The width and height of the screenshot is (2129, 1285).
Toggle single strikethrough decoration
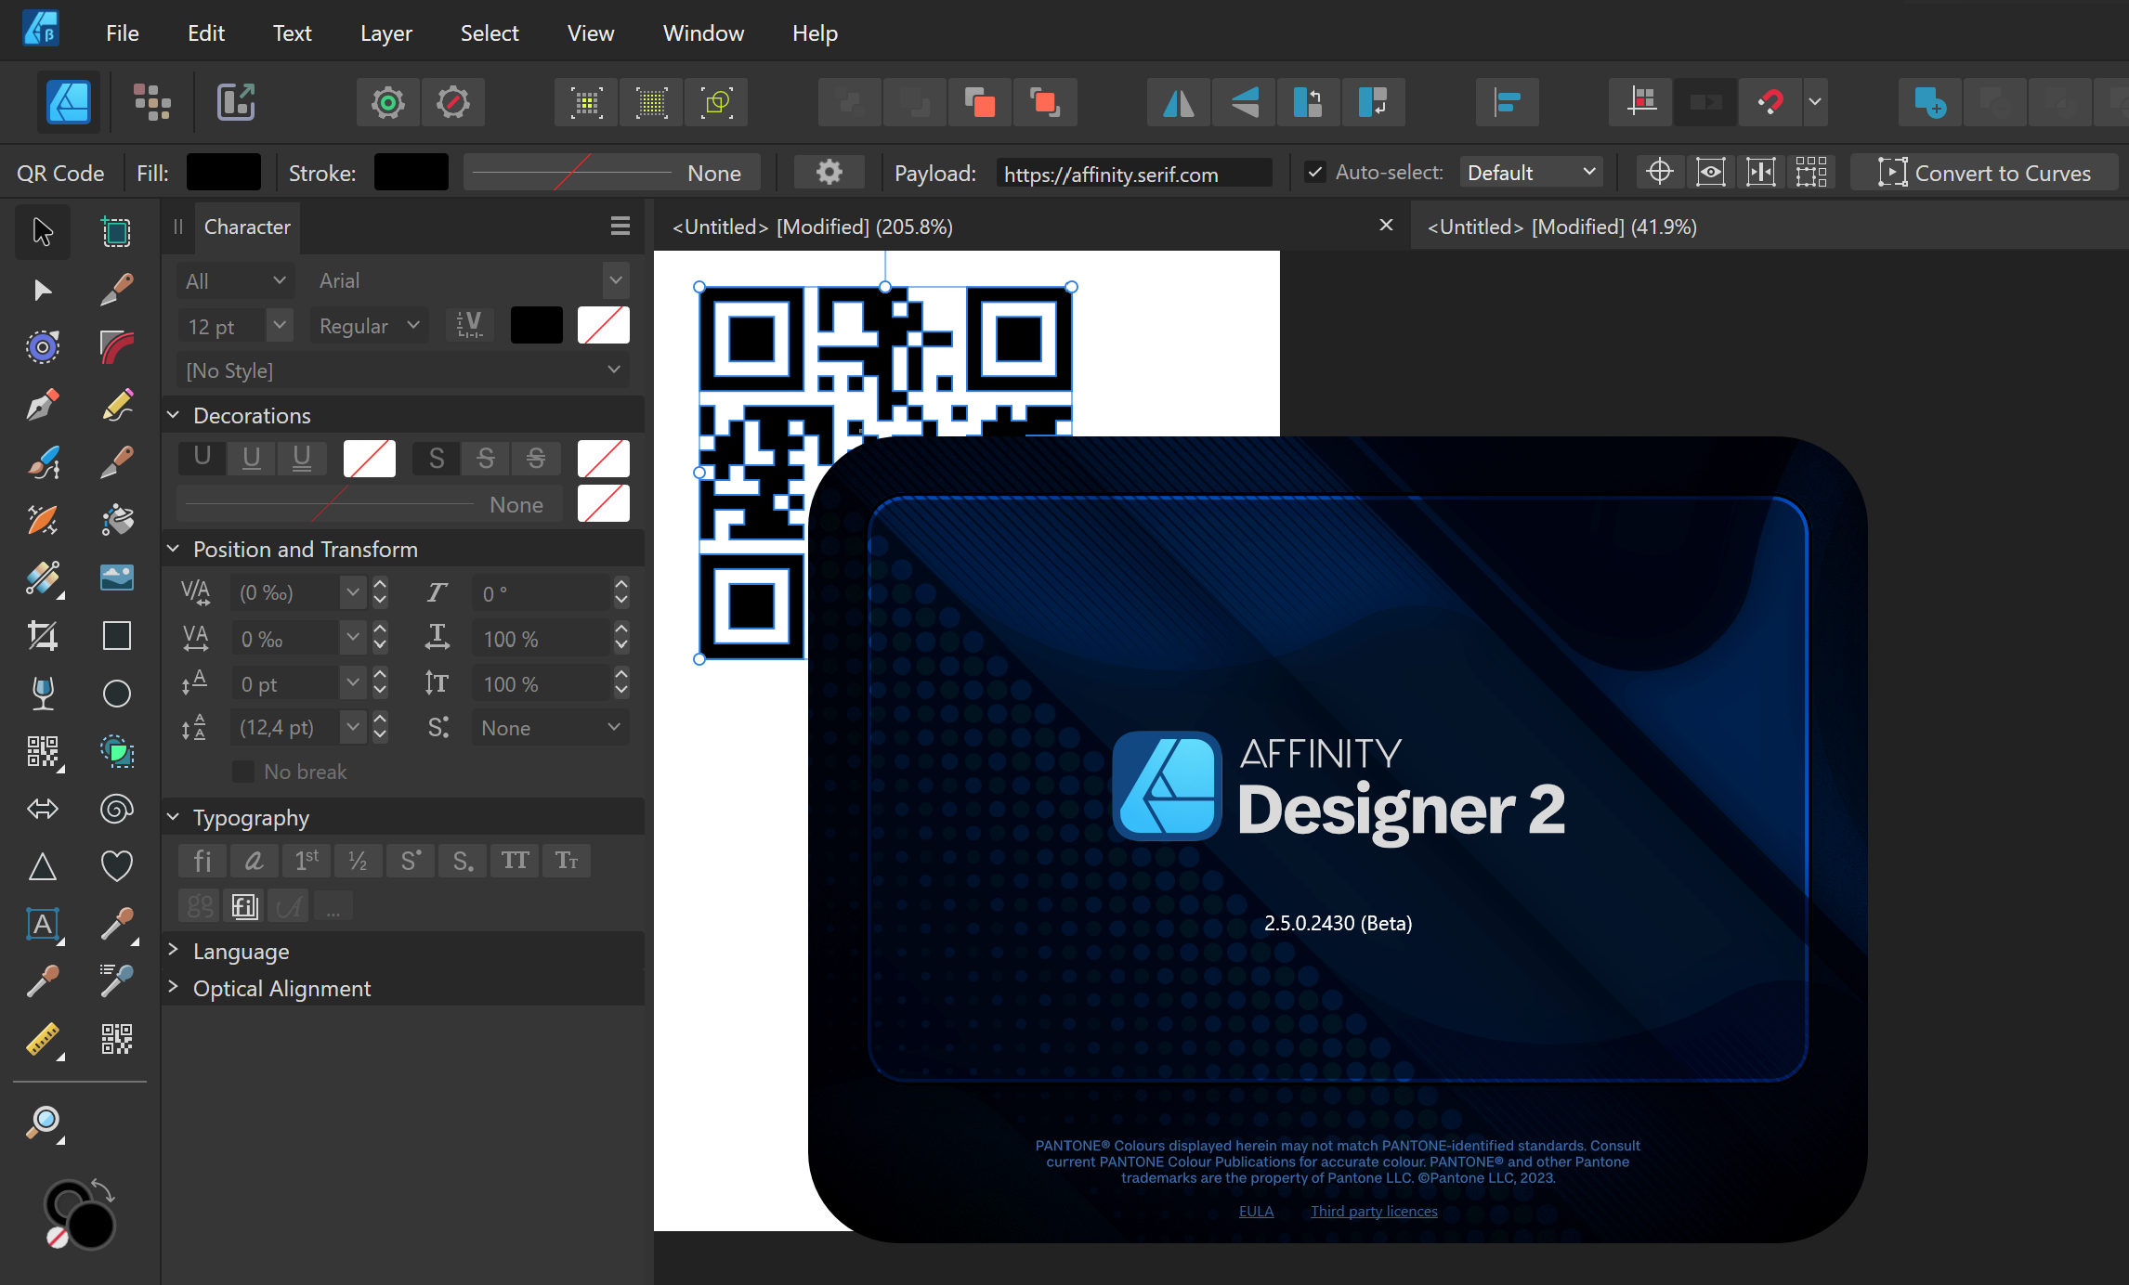pyautogui.click(x=485, y=459)
